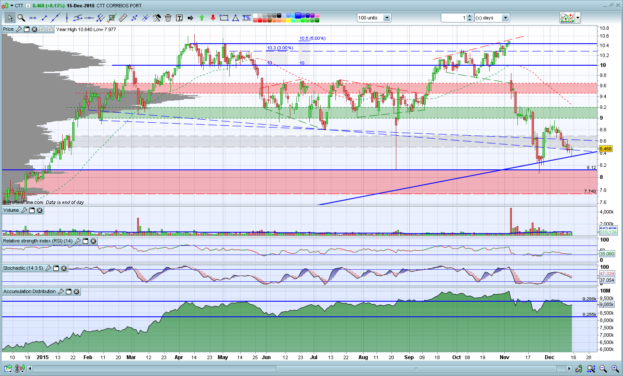The height and width of the screenshot is (376, 623).
Task: Maximize the Volume panel
Action: tap(32, 210)
